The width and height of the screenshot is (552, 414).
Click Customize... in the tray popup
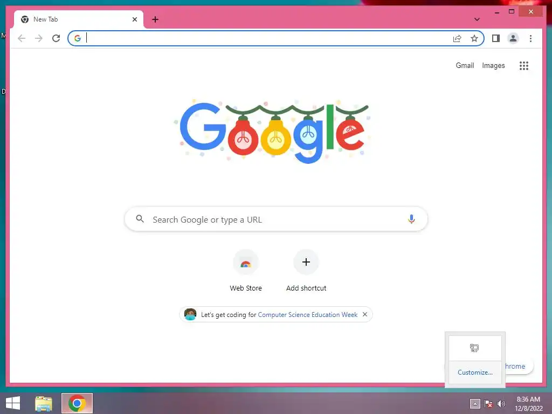(x=475, y=372)
